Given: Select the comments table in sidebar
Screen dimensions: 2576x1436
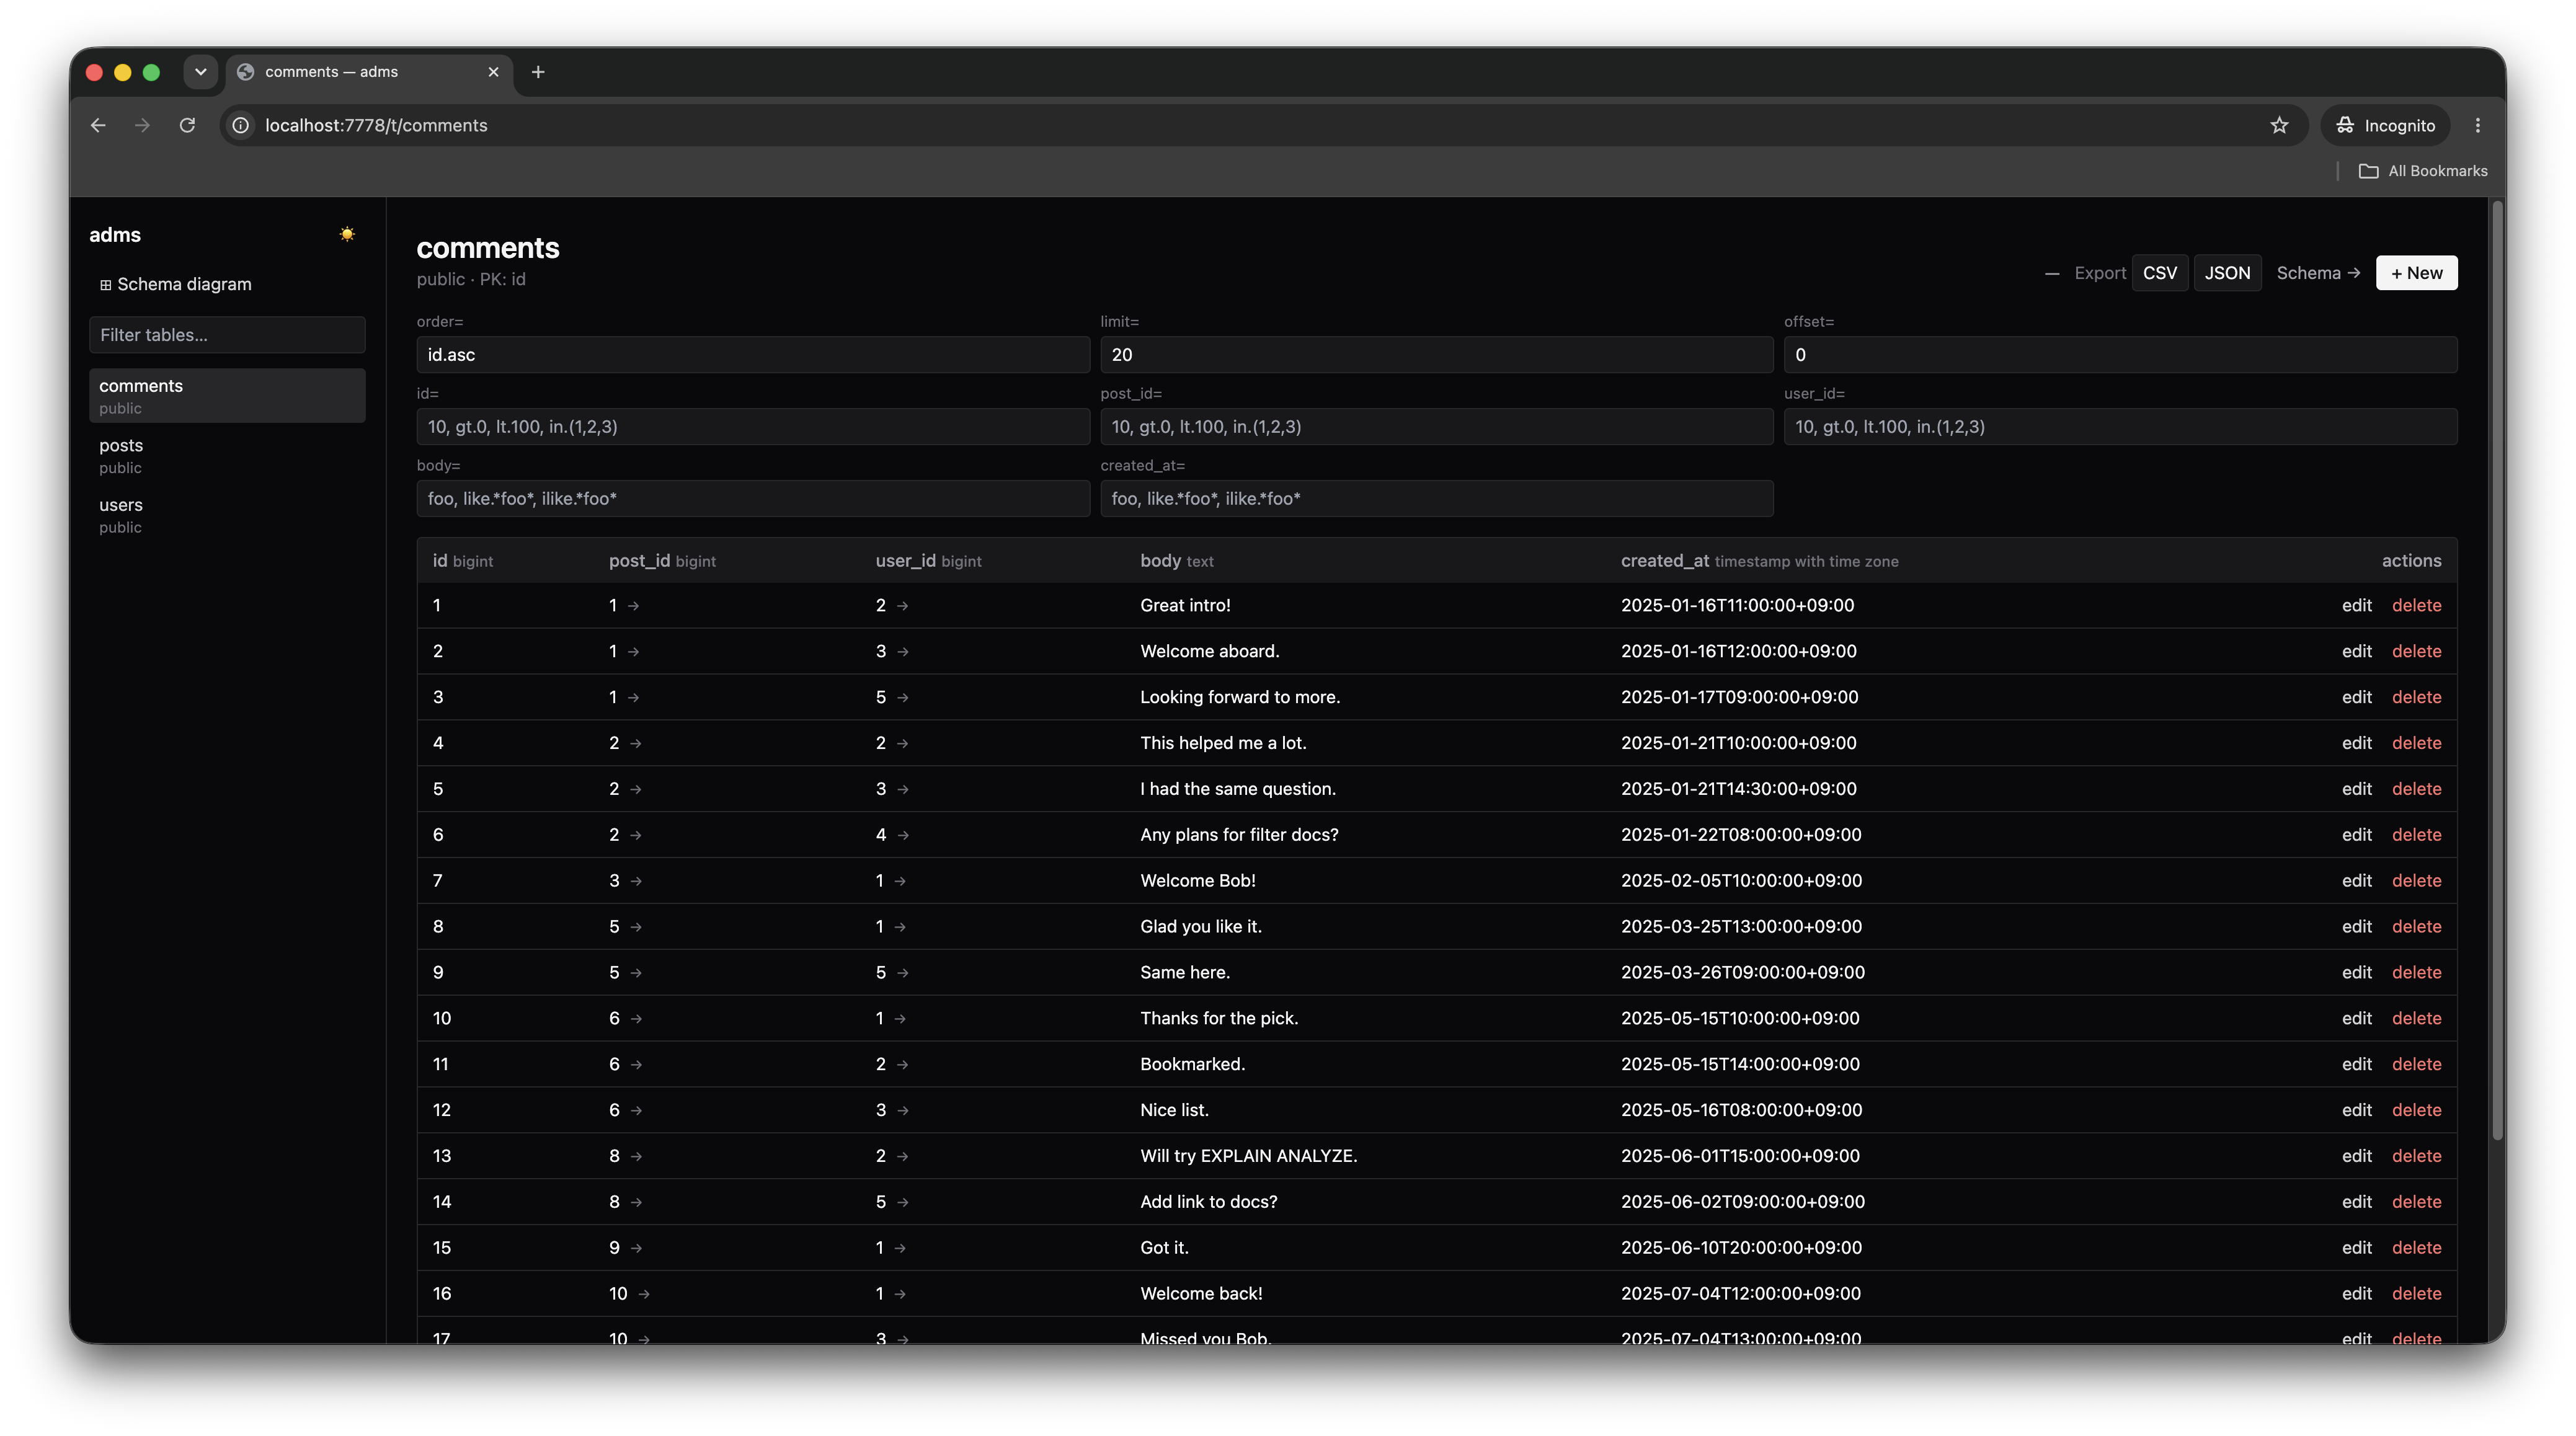Looking at the screenshot, I should (x=227, y=396).
